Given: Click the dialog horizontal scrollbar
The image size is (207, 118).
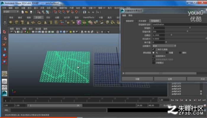Looking at the screenshot, I should coord(161,73).
